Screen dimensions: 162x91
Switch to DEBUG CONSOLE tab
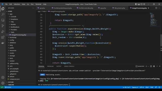pyautogui.click(x=69, y=66)
